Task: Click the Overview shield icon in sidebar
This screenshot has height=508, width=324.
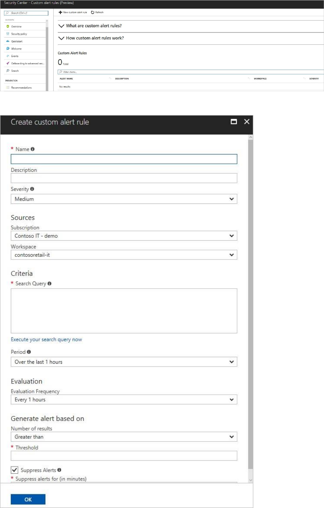Action: 8,26
